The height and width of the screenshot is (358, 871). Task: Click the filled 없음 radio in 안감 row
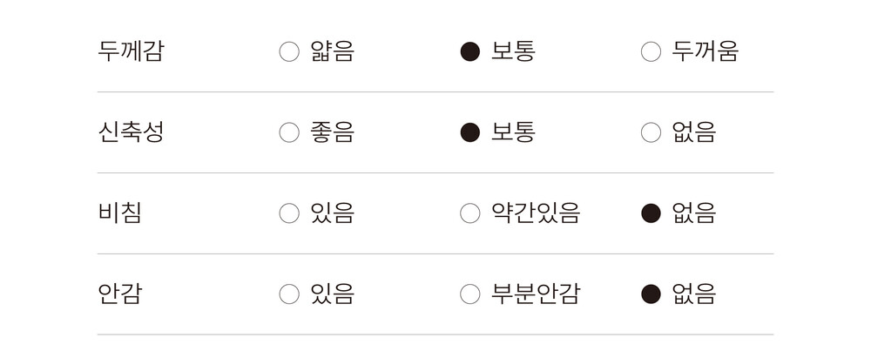click(651, 294)
